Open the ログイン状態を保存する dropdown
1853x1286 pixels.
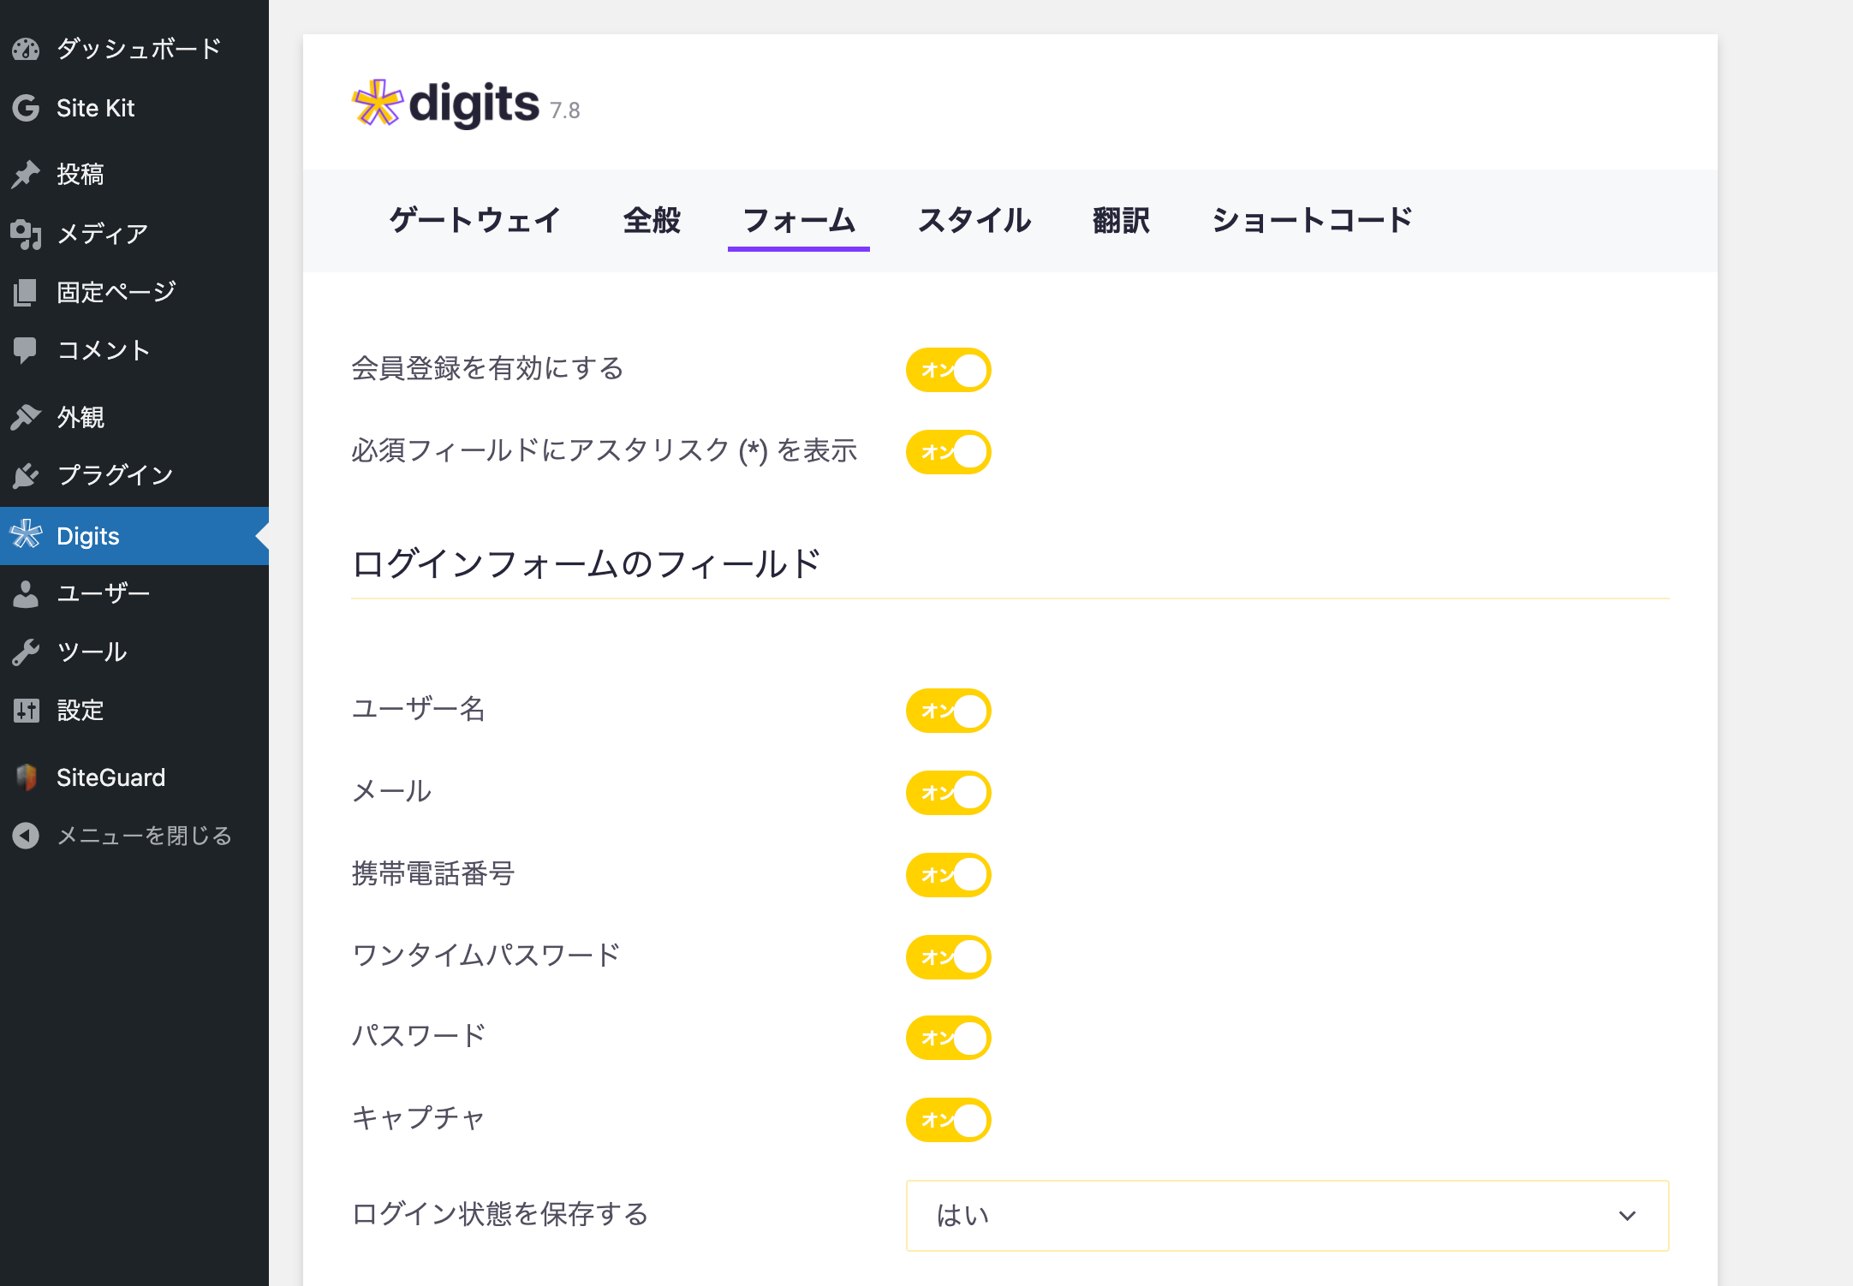pyautogui.click(x=1287, y=1216)
